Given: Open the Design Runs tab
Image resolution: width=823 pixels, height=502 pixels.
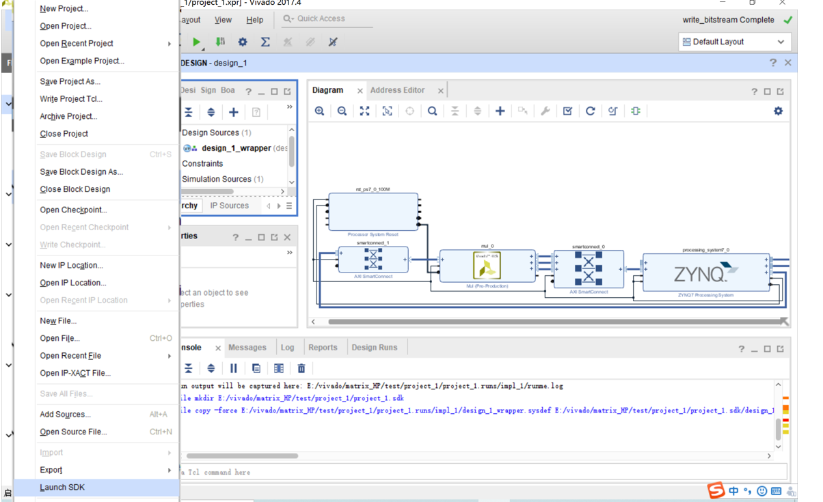Looking at the screenshot, I should coord(374,348).
